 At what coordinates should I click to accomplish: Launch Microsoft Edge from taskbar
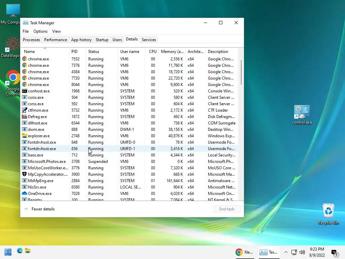point(20,251)
